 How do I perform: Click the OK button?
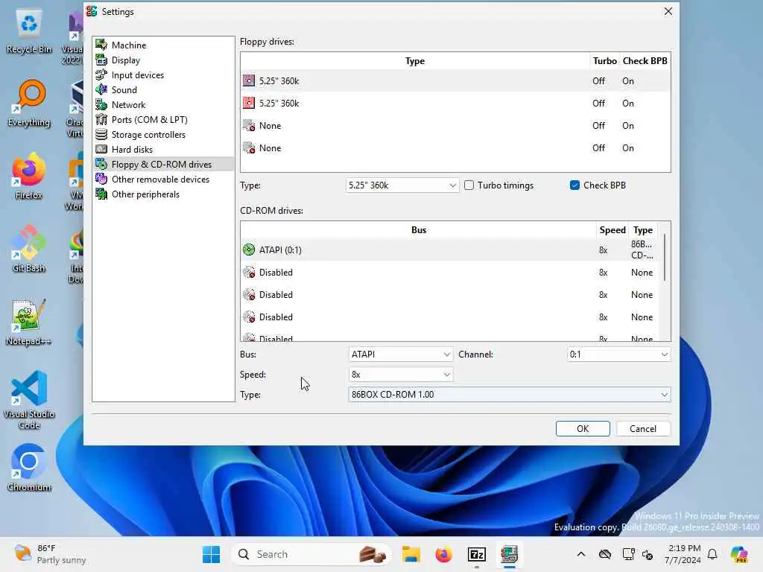[583, 428]
